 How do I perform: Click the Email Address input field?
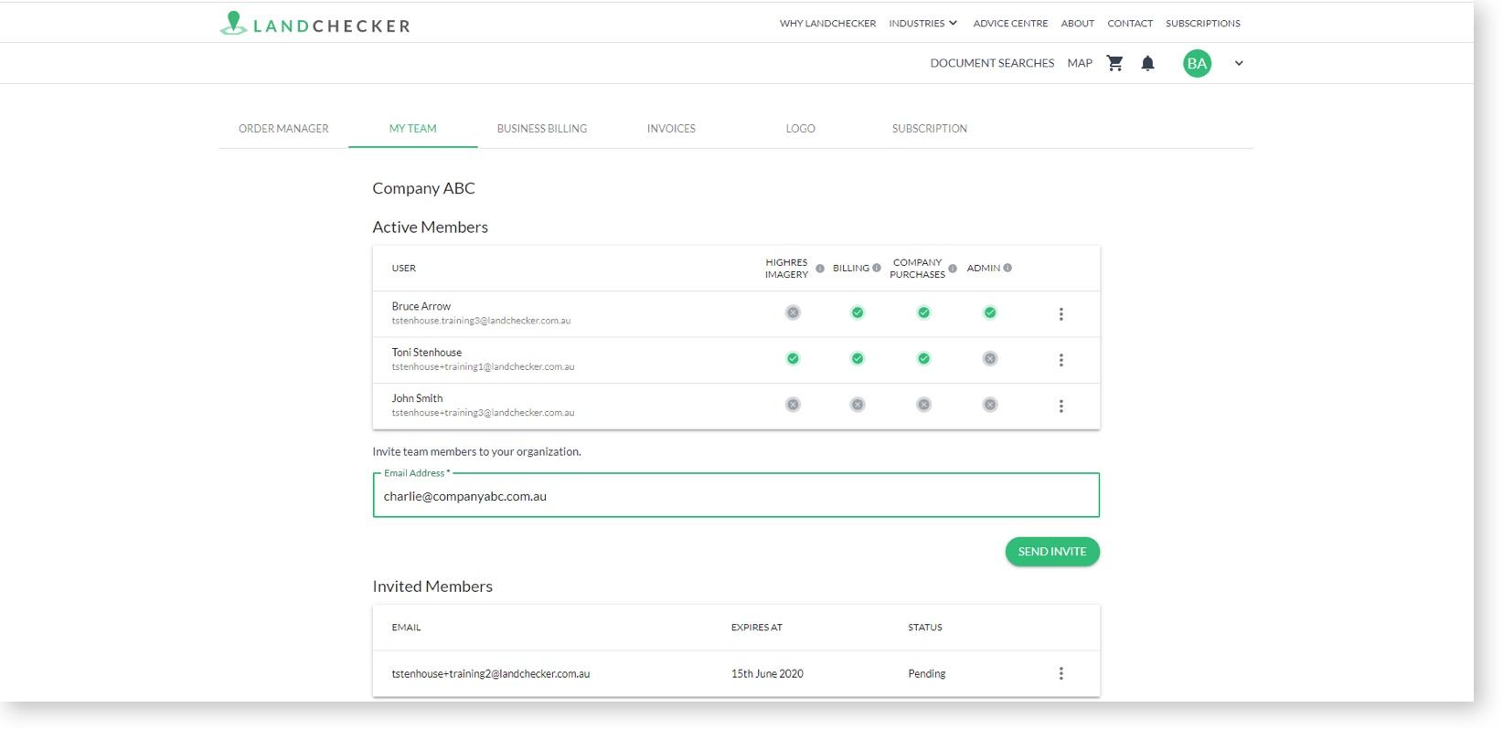tap(736, 495)
